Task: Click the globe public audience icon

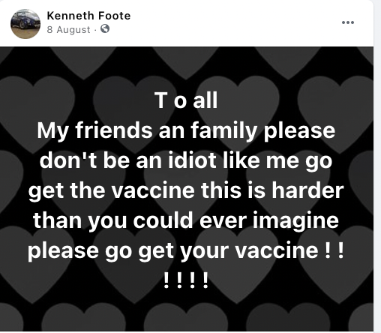Action: (x=105, y=29)
